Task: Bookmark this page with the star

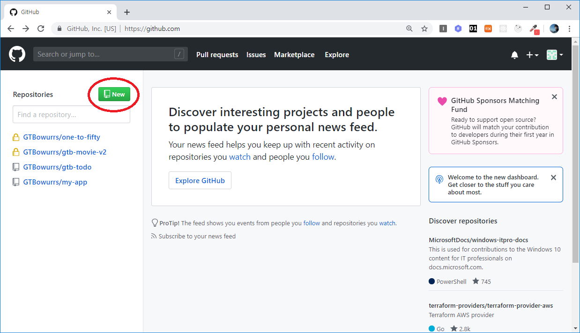Action: point(424,29)
